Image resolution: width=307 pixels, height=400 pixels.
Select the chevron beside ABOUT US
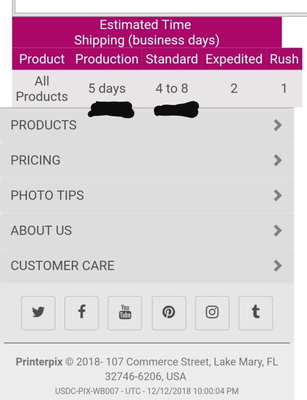pos(277,231)
